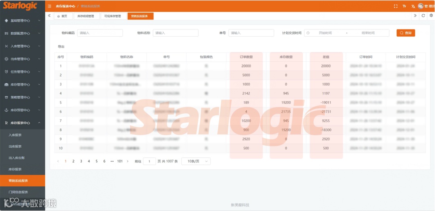This screenshot has width=435, height=211.
Task: Click the 数据配置中心 menu icon
Action: 6,33
